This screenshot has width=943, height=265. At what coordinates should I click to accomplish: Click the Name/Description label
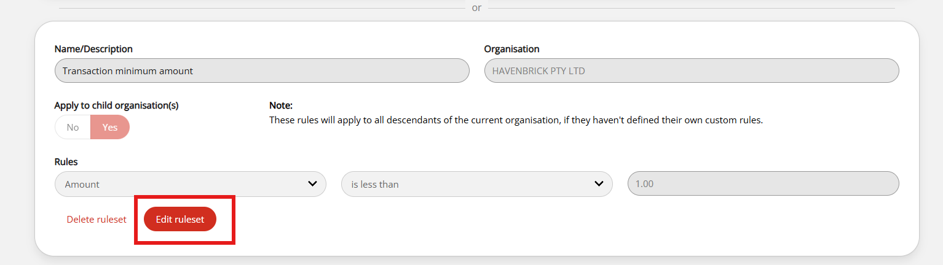click(93, 48)
